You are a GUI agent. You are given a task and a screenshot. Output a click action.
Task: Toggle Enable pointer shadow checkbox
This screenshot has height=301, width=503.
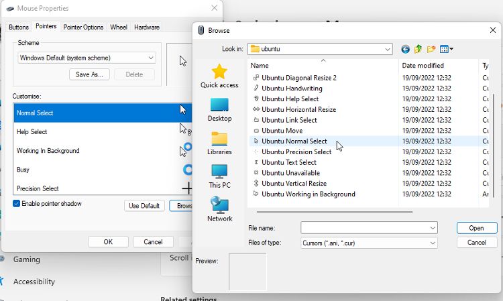[x=17, y=203]
